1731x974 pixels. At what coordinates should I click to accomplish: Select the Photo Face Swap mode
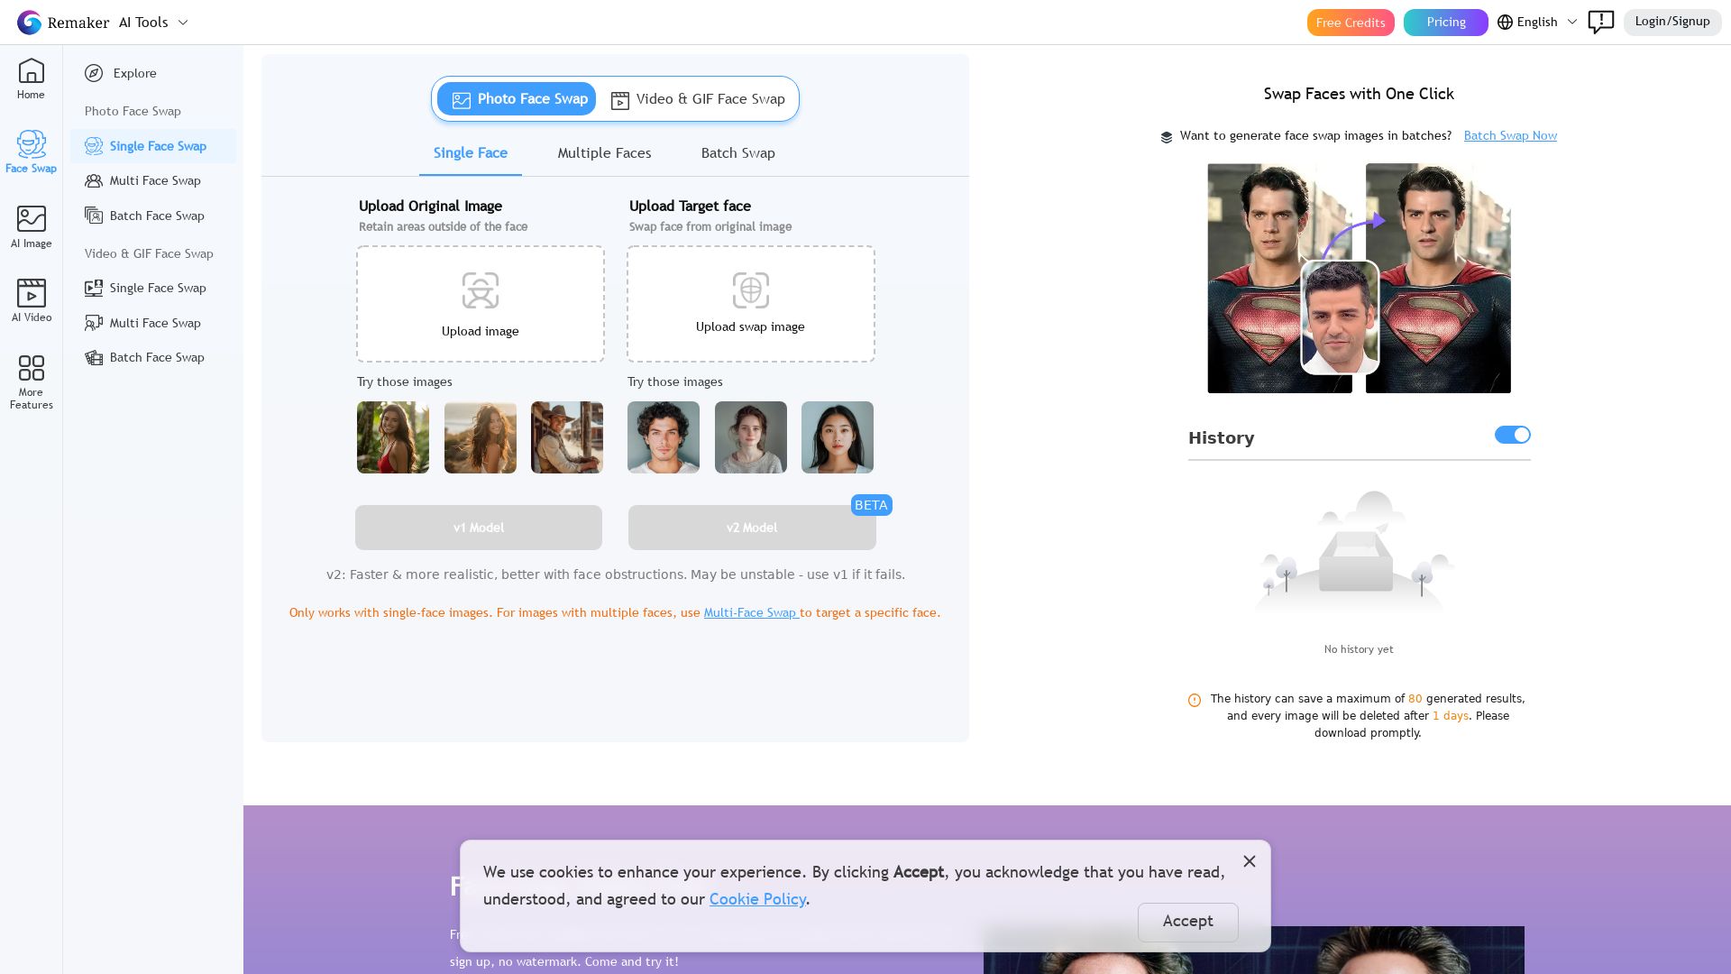pyautogui.click(x=517, y=99)
